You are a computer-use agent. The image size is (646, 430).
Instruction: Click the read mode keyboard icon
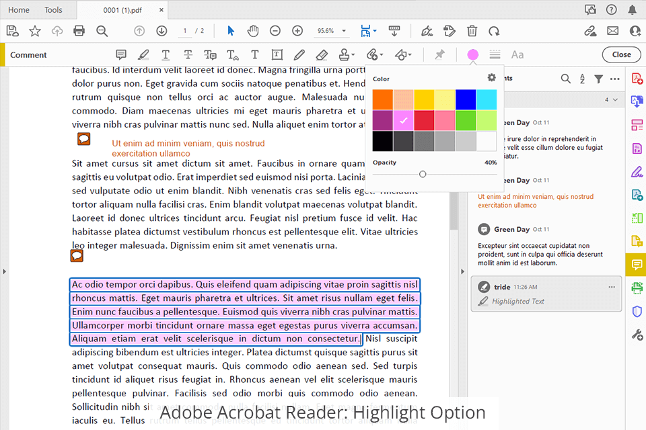click(394, 31)
